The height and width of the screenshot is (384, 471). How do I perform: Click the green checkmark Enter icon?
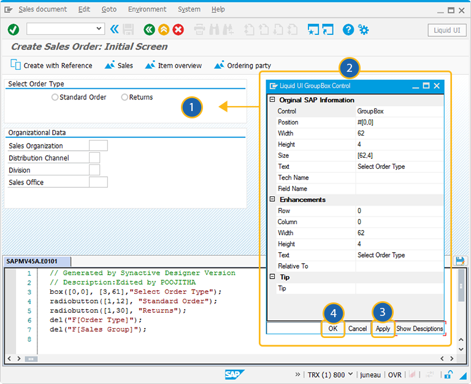[13, 29]
